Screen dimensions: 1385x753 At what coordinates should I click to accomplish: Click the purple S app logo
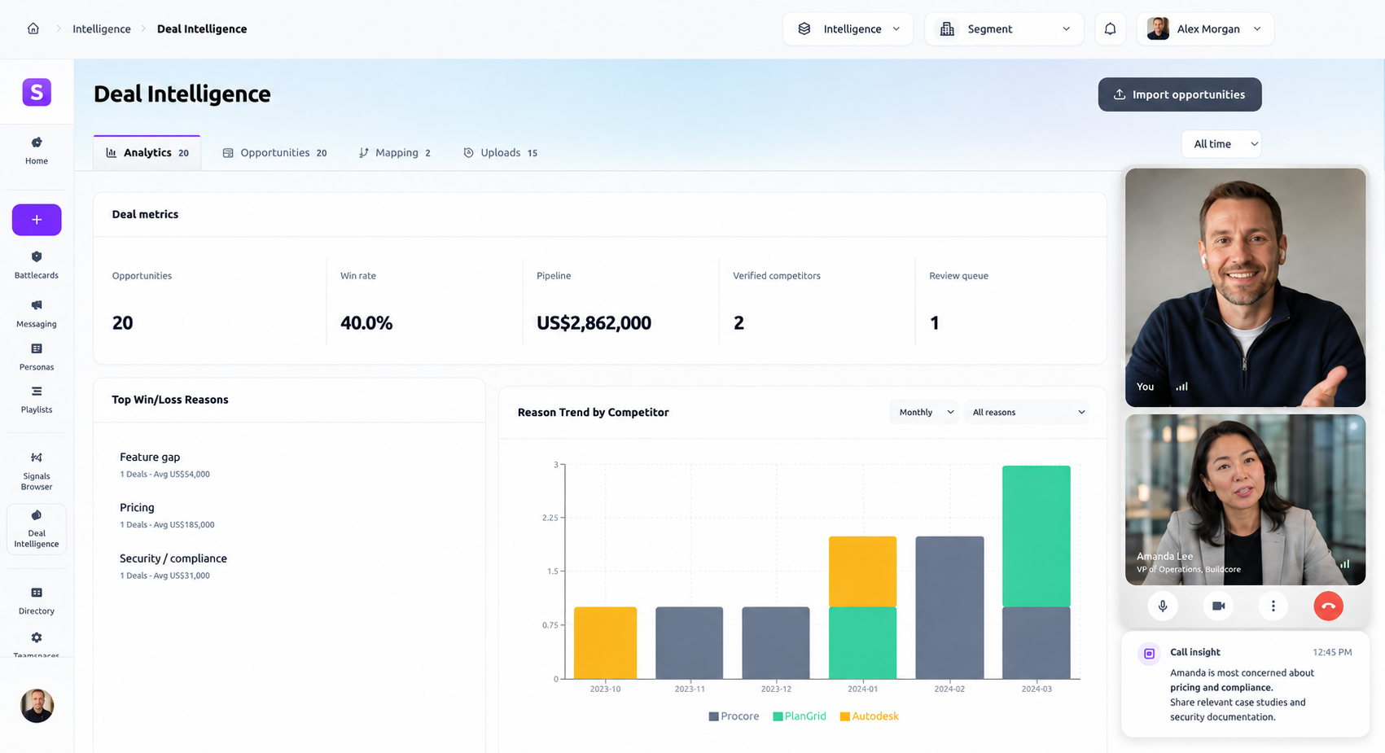(x=37, y=92)
